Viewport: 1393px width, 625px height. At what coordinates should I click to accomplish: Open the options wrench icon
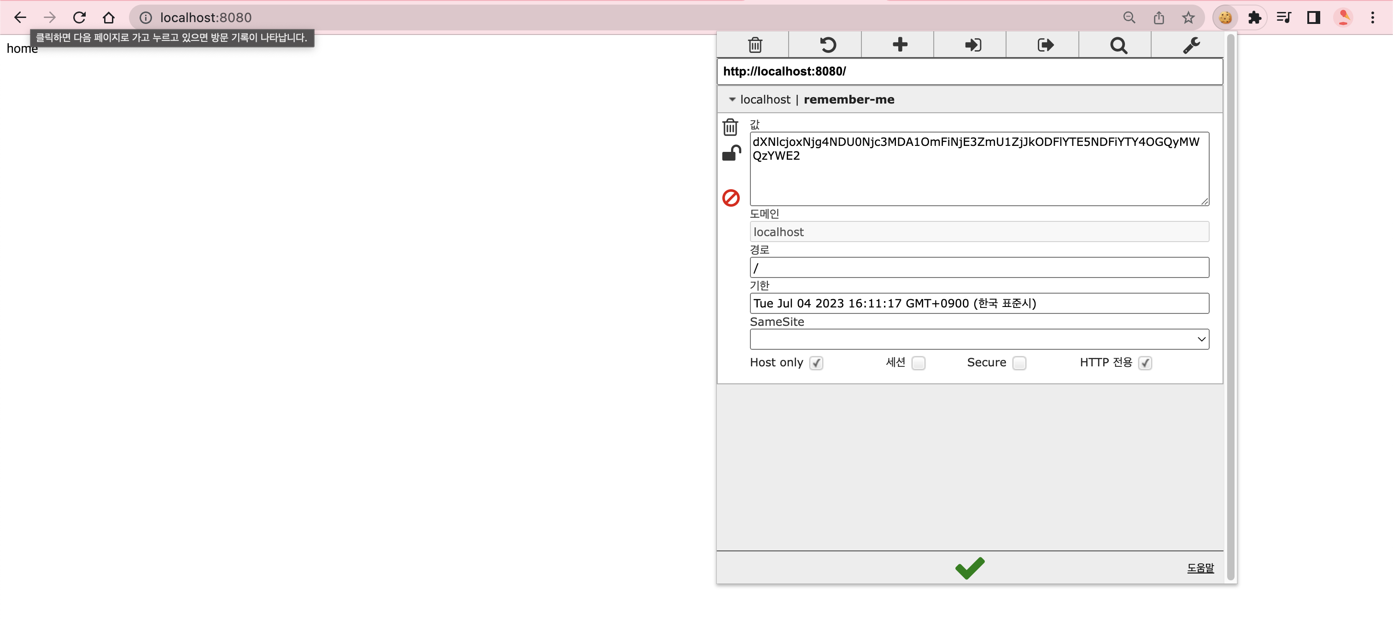pos(1191,45)
